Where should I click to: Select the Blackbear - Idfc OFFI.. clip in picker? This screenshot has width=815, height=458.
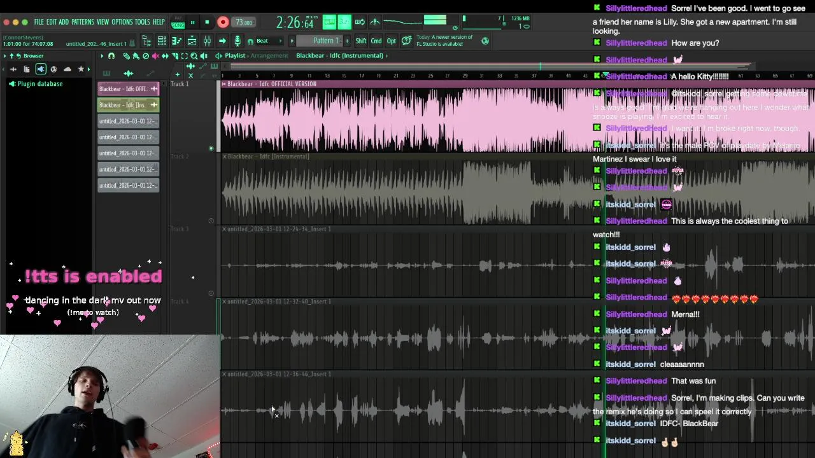click(x=128, y=88)
